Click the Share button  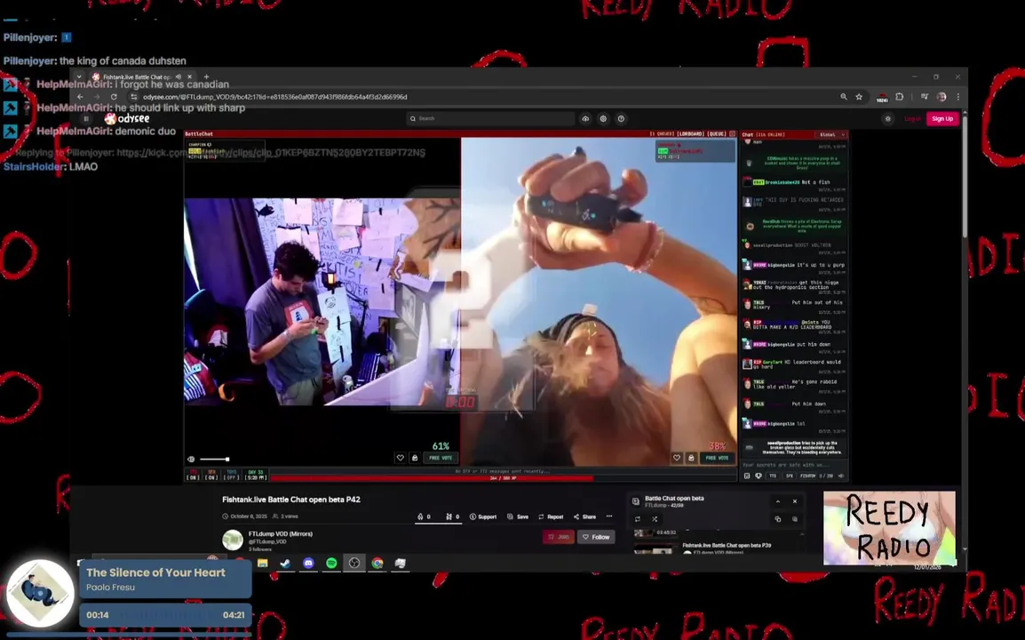585,516
